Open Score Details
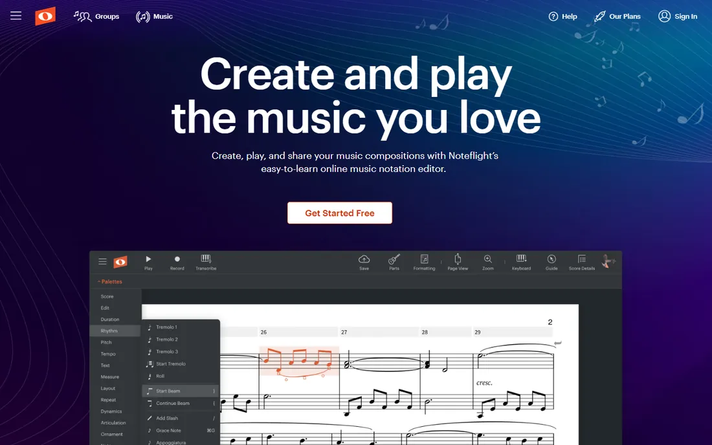712x445 pixels. [x=582, y=263]
